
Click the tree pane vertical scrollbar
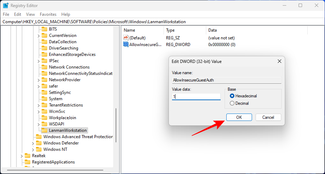116,125
